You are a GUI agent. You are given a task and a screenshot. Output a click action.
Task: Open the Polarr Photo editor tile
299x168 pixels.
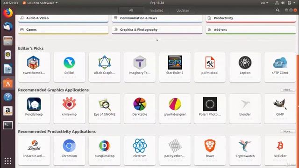coord(210,109)
